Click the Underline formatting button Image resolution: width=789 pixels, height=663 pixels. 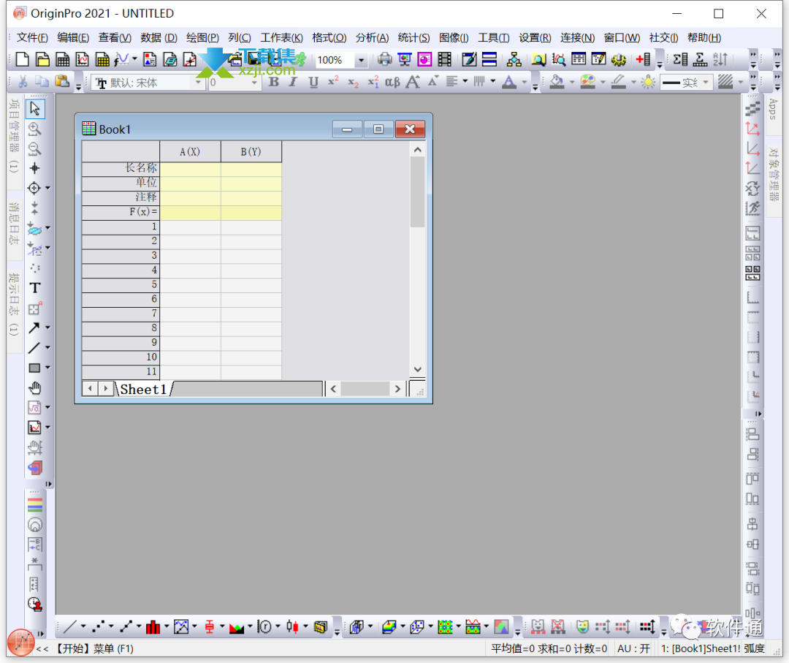click(x=313, y=82)
